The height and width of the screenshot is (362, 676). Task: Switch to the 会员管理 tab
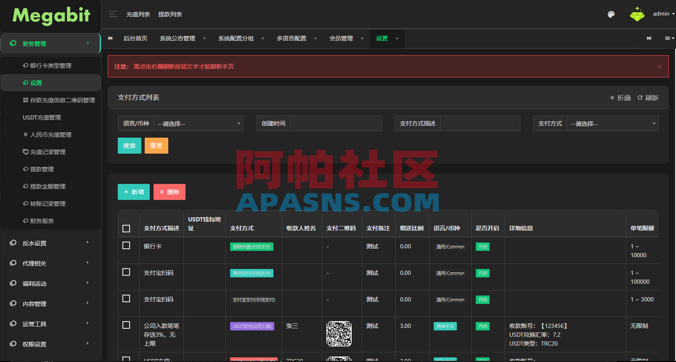click(341, 38)
